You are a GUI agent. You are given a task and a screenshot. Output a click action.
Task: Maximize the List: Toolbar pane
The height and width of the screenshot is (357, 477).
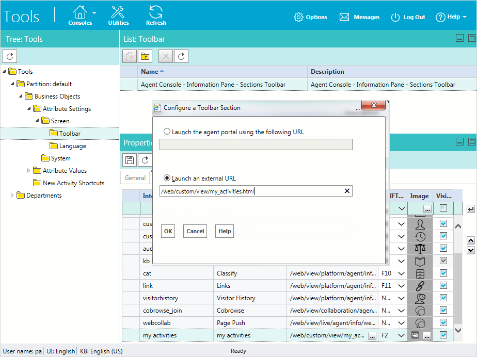click(472, 38)
